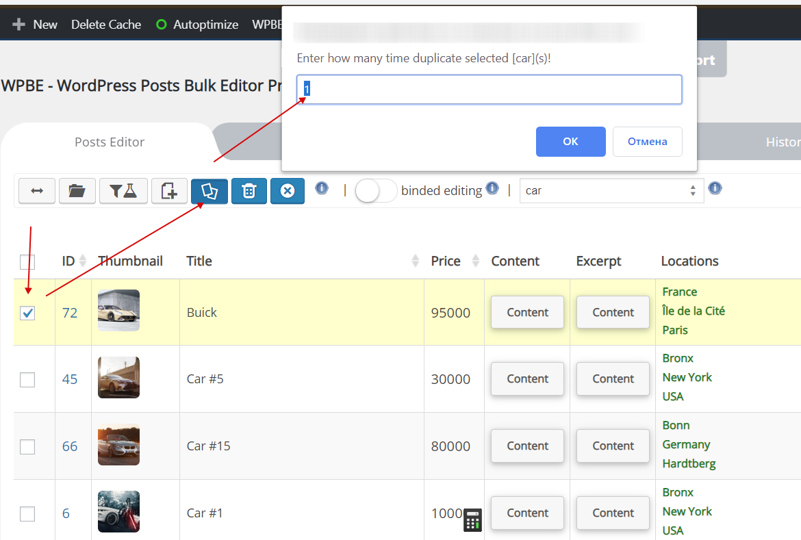This screenshot has width=801, height=540.
Task: Click the info icon beside binded editing
Action: [492, 188]
